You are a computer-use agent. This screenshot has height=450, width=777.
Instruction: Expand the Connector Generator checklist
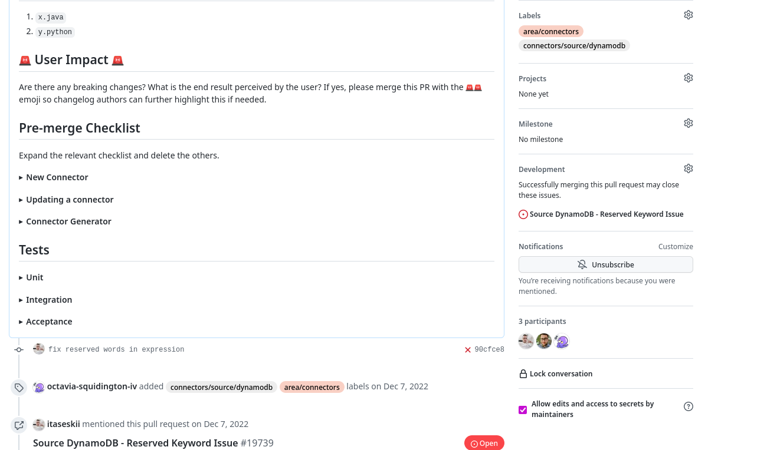click(65, 221)
